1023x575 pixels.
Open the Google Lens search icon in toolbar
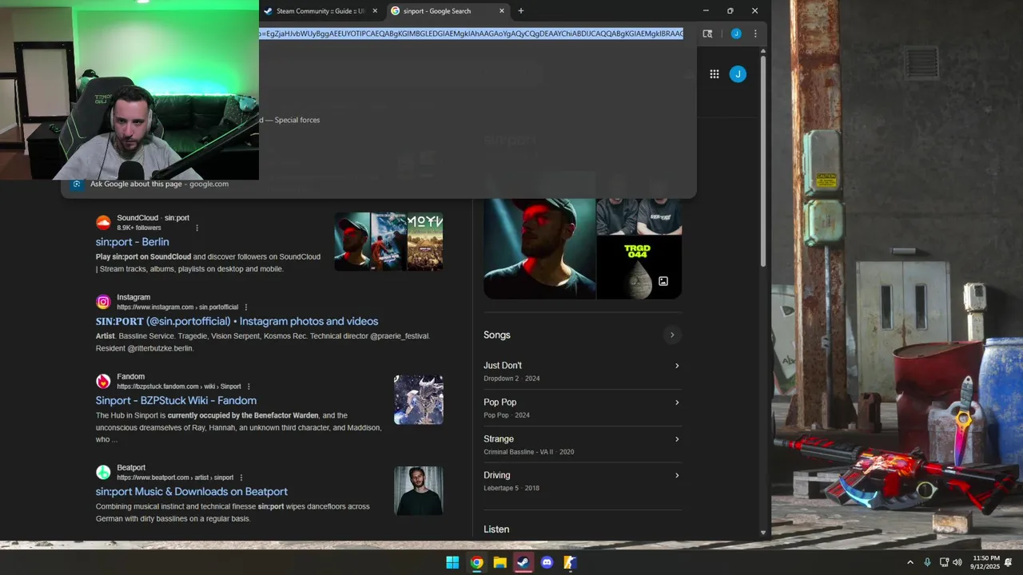click(707, 34)
